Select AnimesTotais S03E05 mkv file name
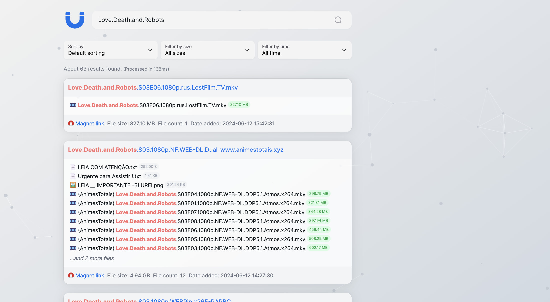Image resolution: width=550 pixels, height=302 pixels. (x=192, y=239)
